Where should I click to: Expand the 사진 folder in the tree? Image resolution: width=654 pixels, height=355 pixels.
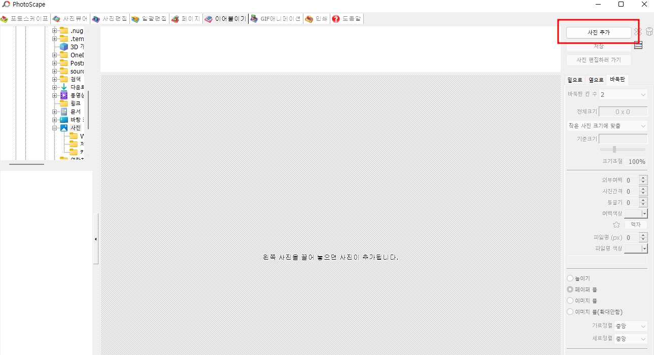(55, 127)
